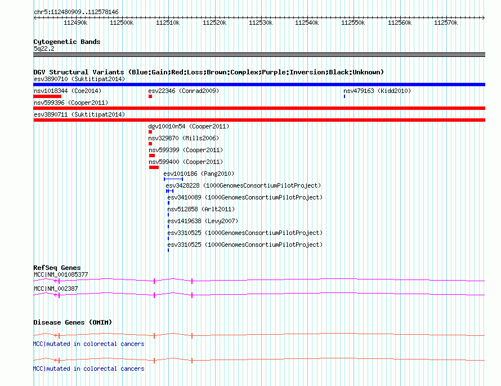Select the 112500k ruler position label
The height and width of the screenshot is (386, 501).
pos(122,23)
